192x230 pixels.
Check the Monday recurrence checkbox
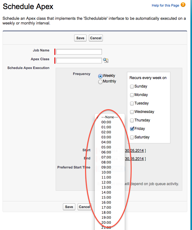[132, 95]
